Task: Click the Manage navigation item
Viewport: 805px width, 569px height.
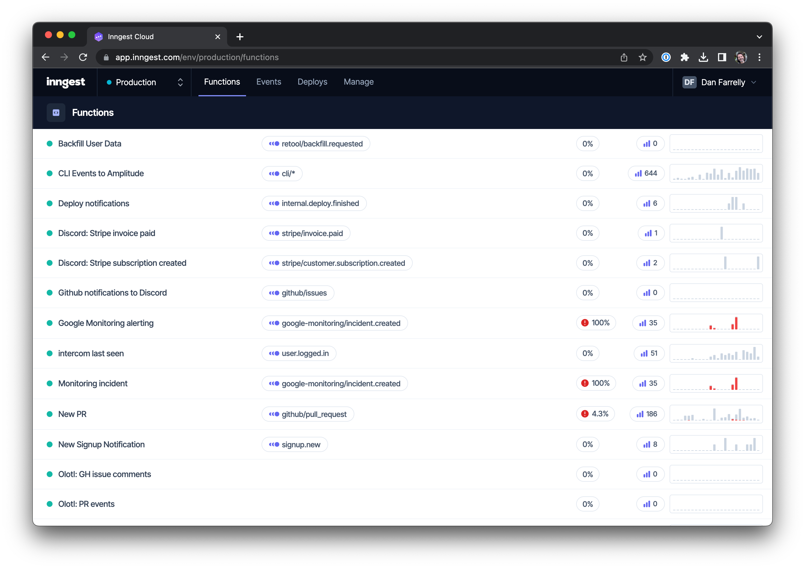Action: pos(358,81)
